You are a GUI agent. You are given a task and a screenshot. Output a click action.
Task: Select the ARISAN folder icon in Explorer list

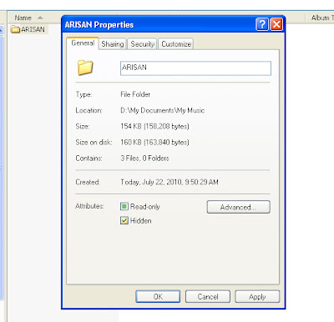[15, 29]
